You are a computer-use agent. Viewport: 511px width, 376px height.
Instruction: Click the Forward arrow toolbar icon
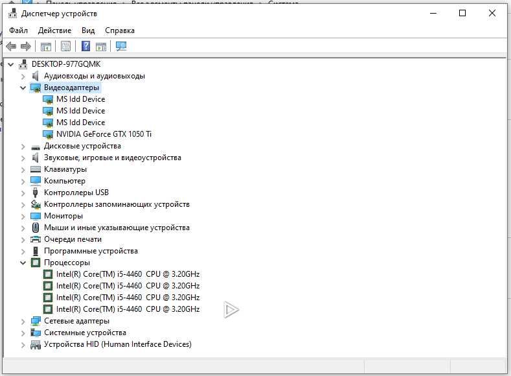coord(26,46)
